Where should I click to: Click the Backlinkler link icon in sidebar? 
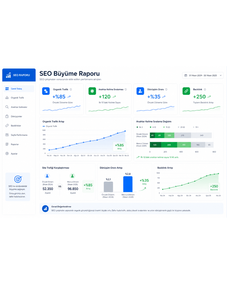coord(7,126)
